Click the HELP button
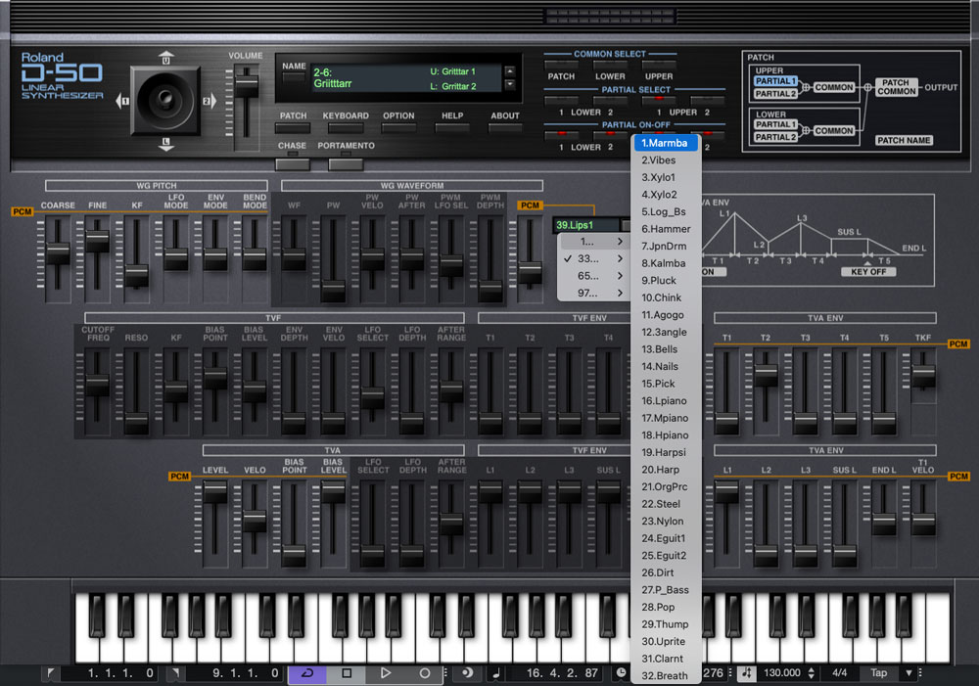 pos(452,128)
